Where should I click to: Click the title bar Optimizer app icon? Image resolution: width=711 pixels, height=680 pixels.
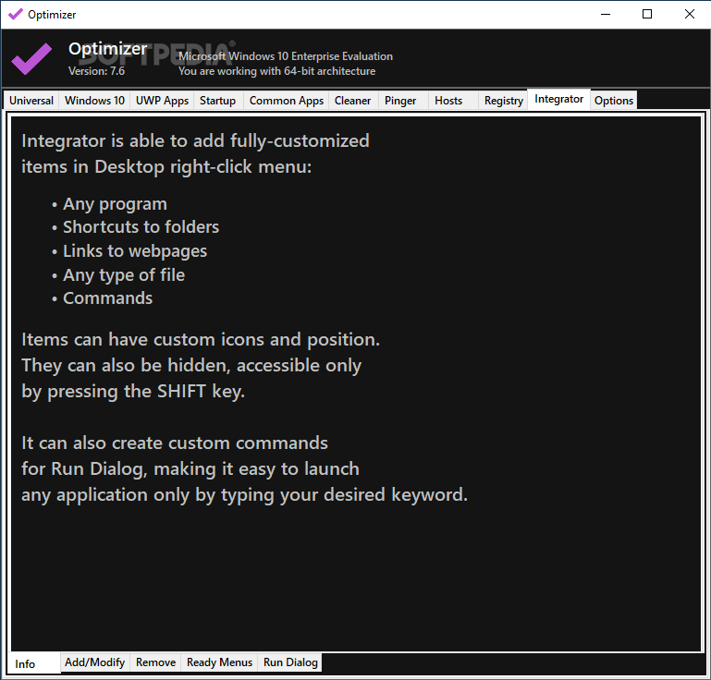point(16,14)
